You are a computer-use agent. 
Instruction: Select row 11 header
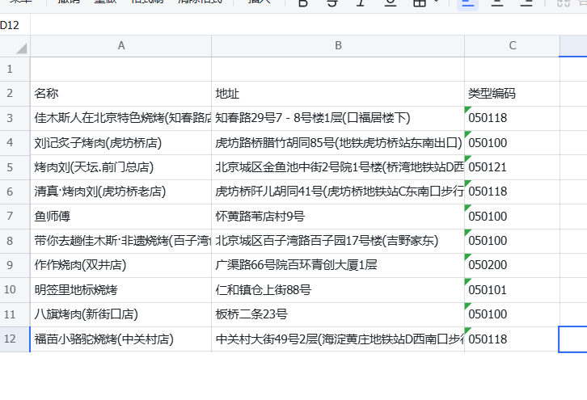pos(15,314)
